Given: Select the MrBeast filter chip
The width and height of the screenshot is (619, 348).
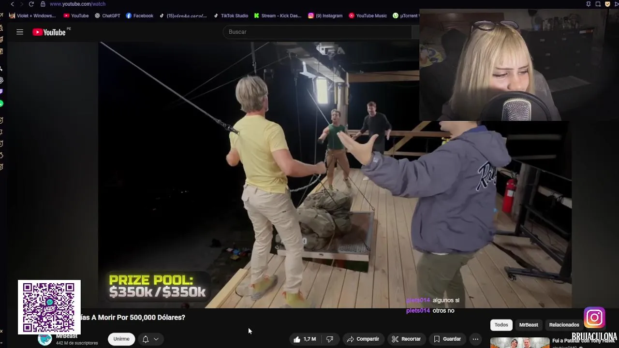Looking at the screenshot, I should pyautogui.click(x=529, y=325).
